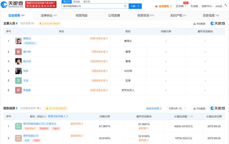Switch to the 查关系 search tab

tap(86, 2)
